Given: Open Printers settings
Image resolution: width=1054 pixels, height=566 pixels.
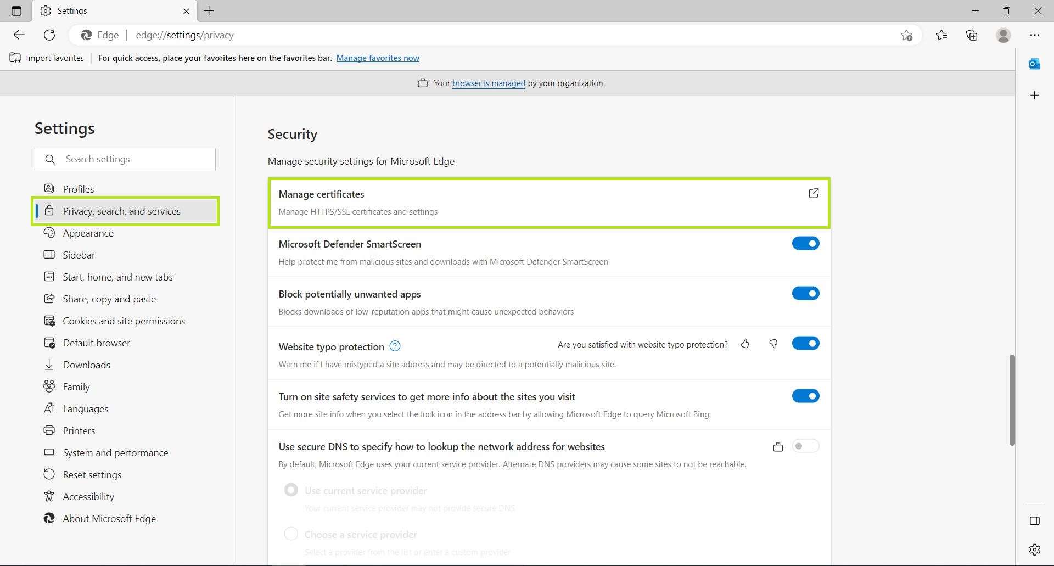Looking at the screenshot, I should point(125,430).
